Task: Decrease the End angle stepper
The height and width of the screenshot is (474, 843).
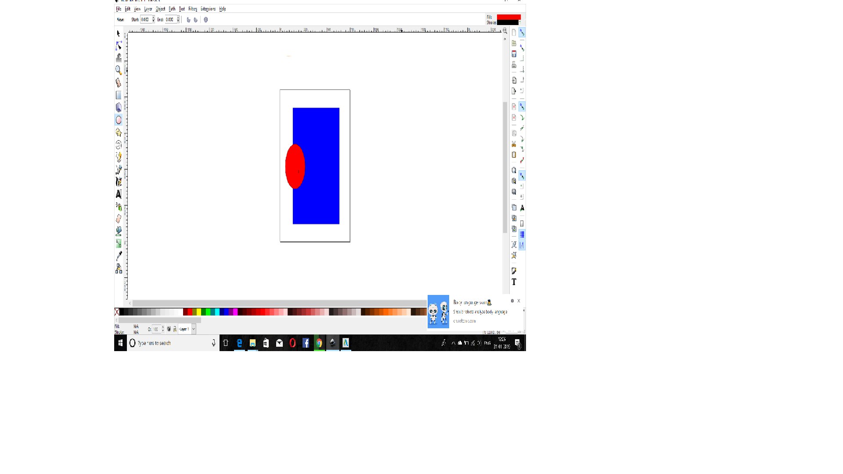Action: point(178,21)
